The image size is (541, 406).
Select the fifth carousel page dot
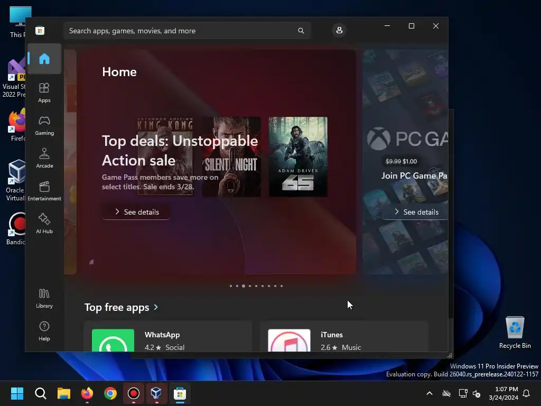click(256, 286)
